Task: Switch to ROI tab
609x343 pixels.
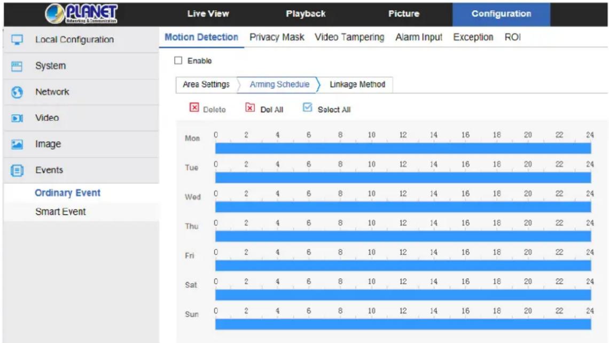Action: (513, 37)
